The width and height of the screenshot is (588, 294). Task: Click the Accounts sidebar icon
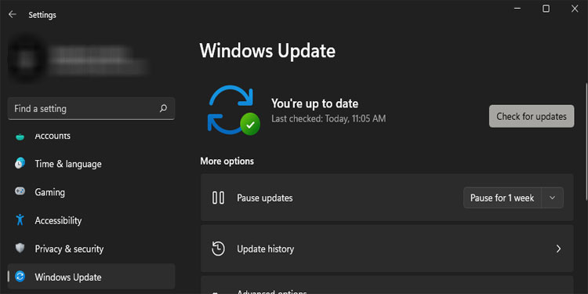20,136
